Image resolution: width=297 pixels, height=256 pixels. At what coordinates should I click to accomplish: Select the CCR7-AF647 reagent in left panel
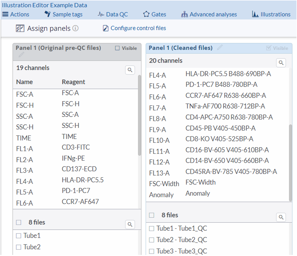(x=80, y=202)
